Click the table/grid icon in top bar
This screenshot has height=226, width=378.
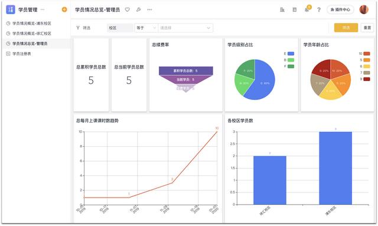[x=294, y=9]
